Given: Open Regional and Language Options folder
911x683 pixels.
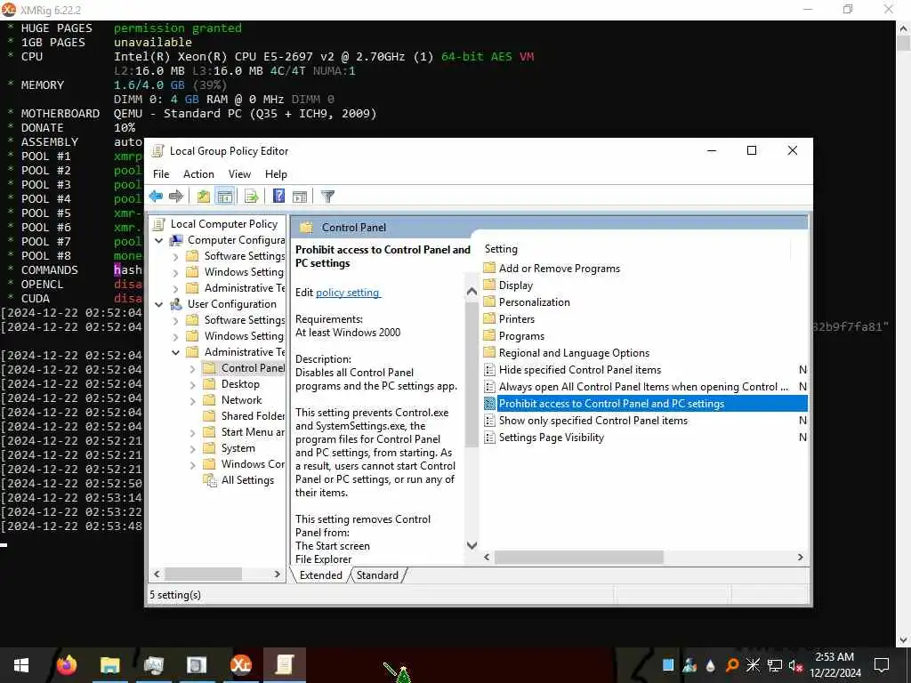Looking at the screenshot, I should (574, 353).
